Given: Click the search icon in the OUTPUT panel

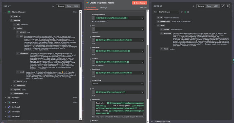Looking at the screenshot, I should (x=193, y=6).
